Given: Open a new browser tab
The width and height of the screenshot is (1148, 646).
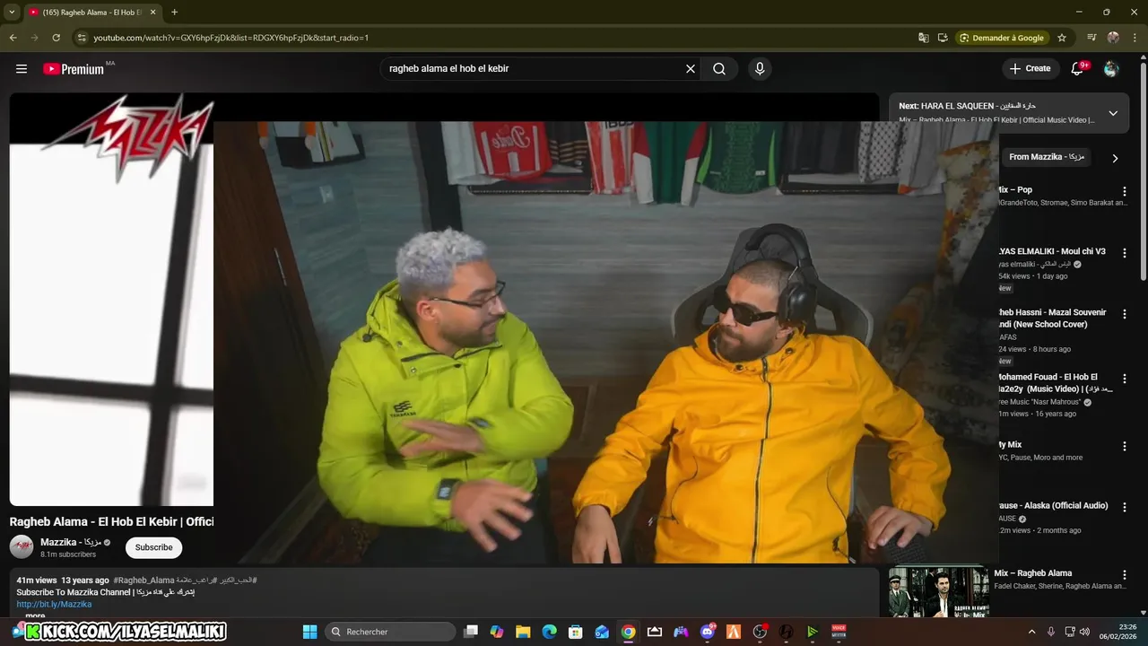Looking at the screenshot, I should coord(174,13).
